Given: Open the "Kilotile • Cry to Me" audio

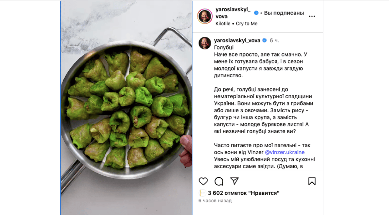Looking at the screenshot, I should pyautogui.click(x=236, y=24).
